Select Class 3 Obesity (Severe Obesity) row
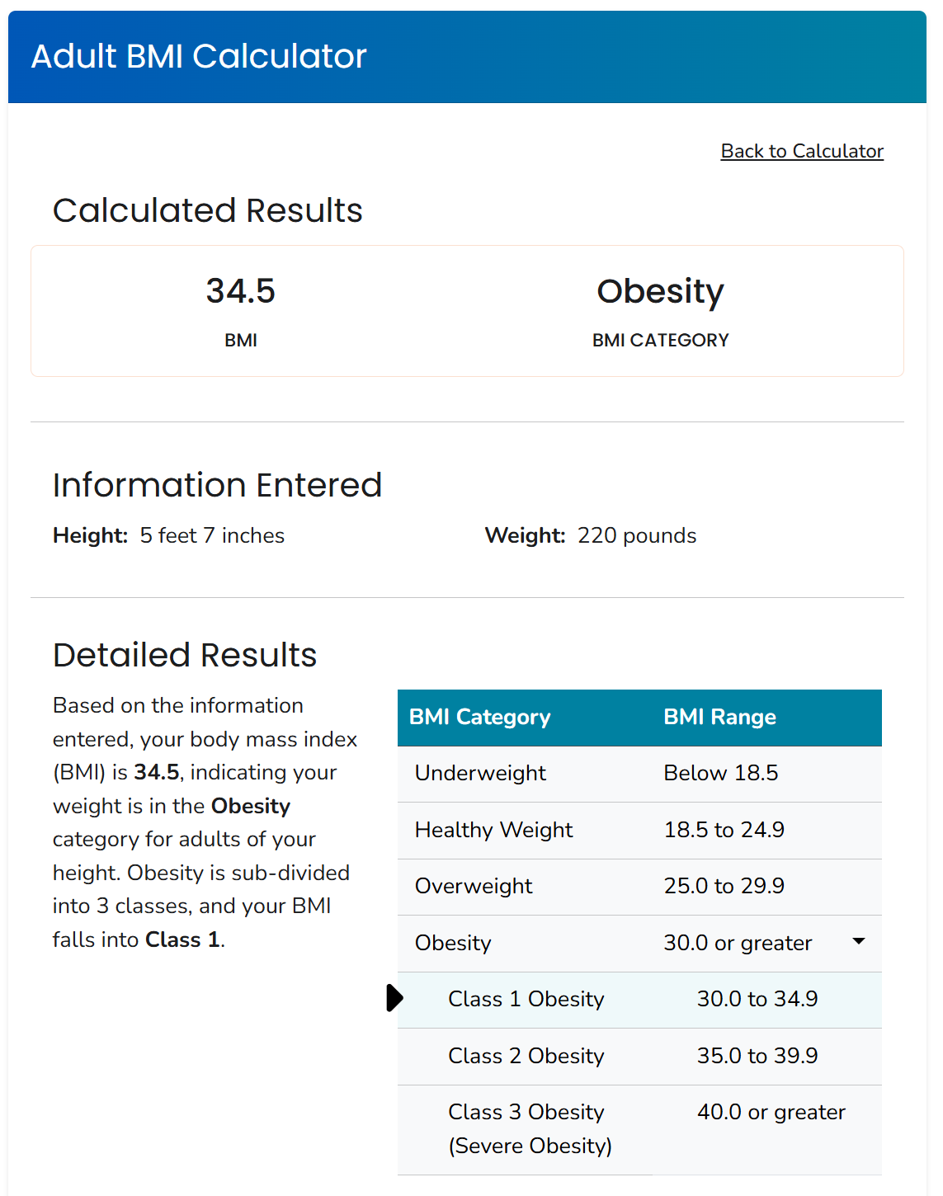Screen dimensions: 943x1196 point(639,1130)
